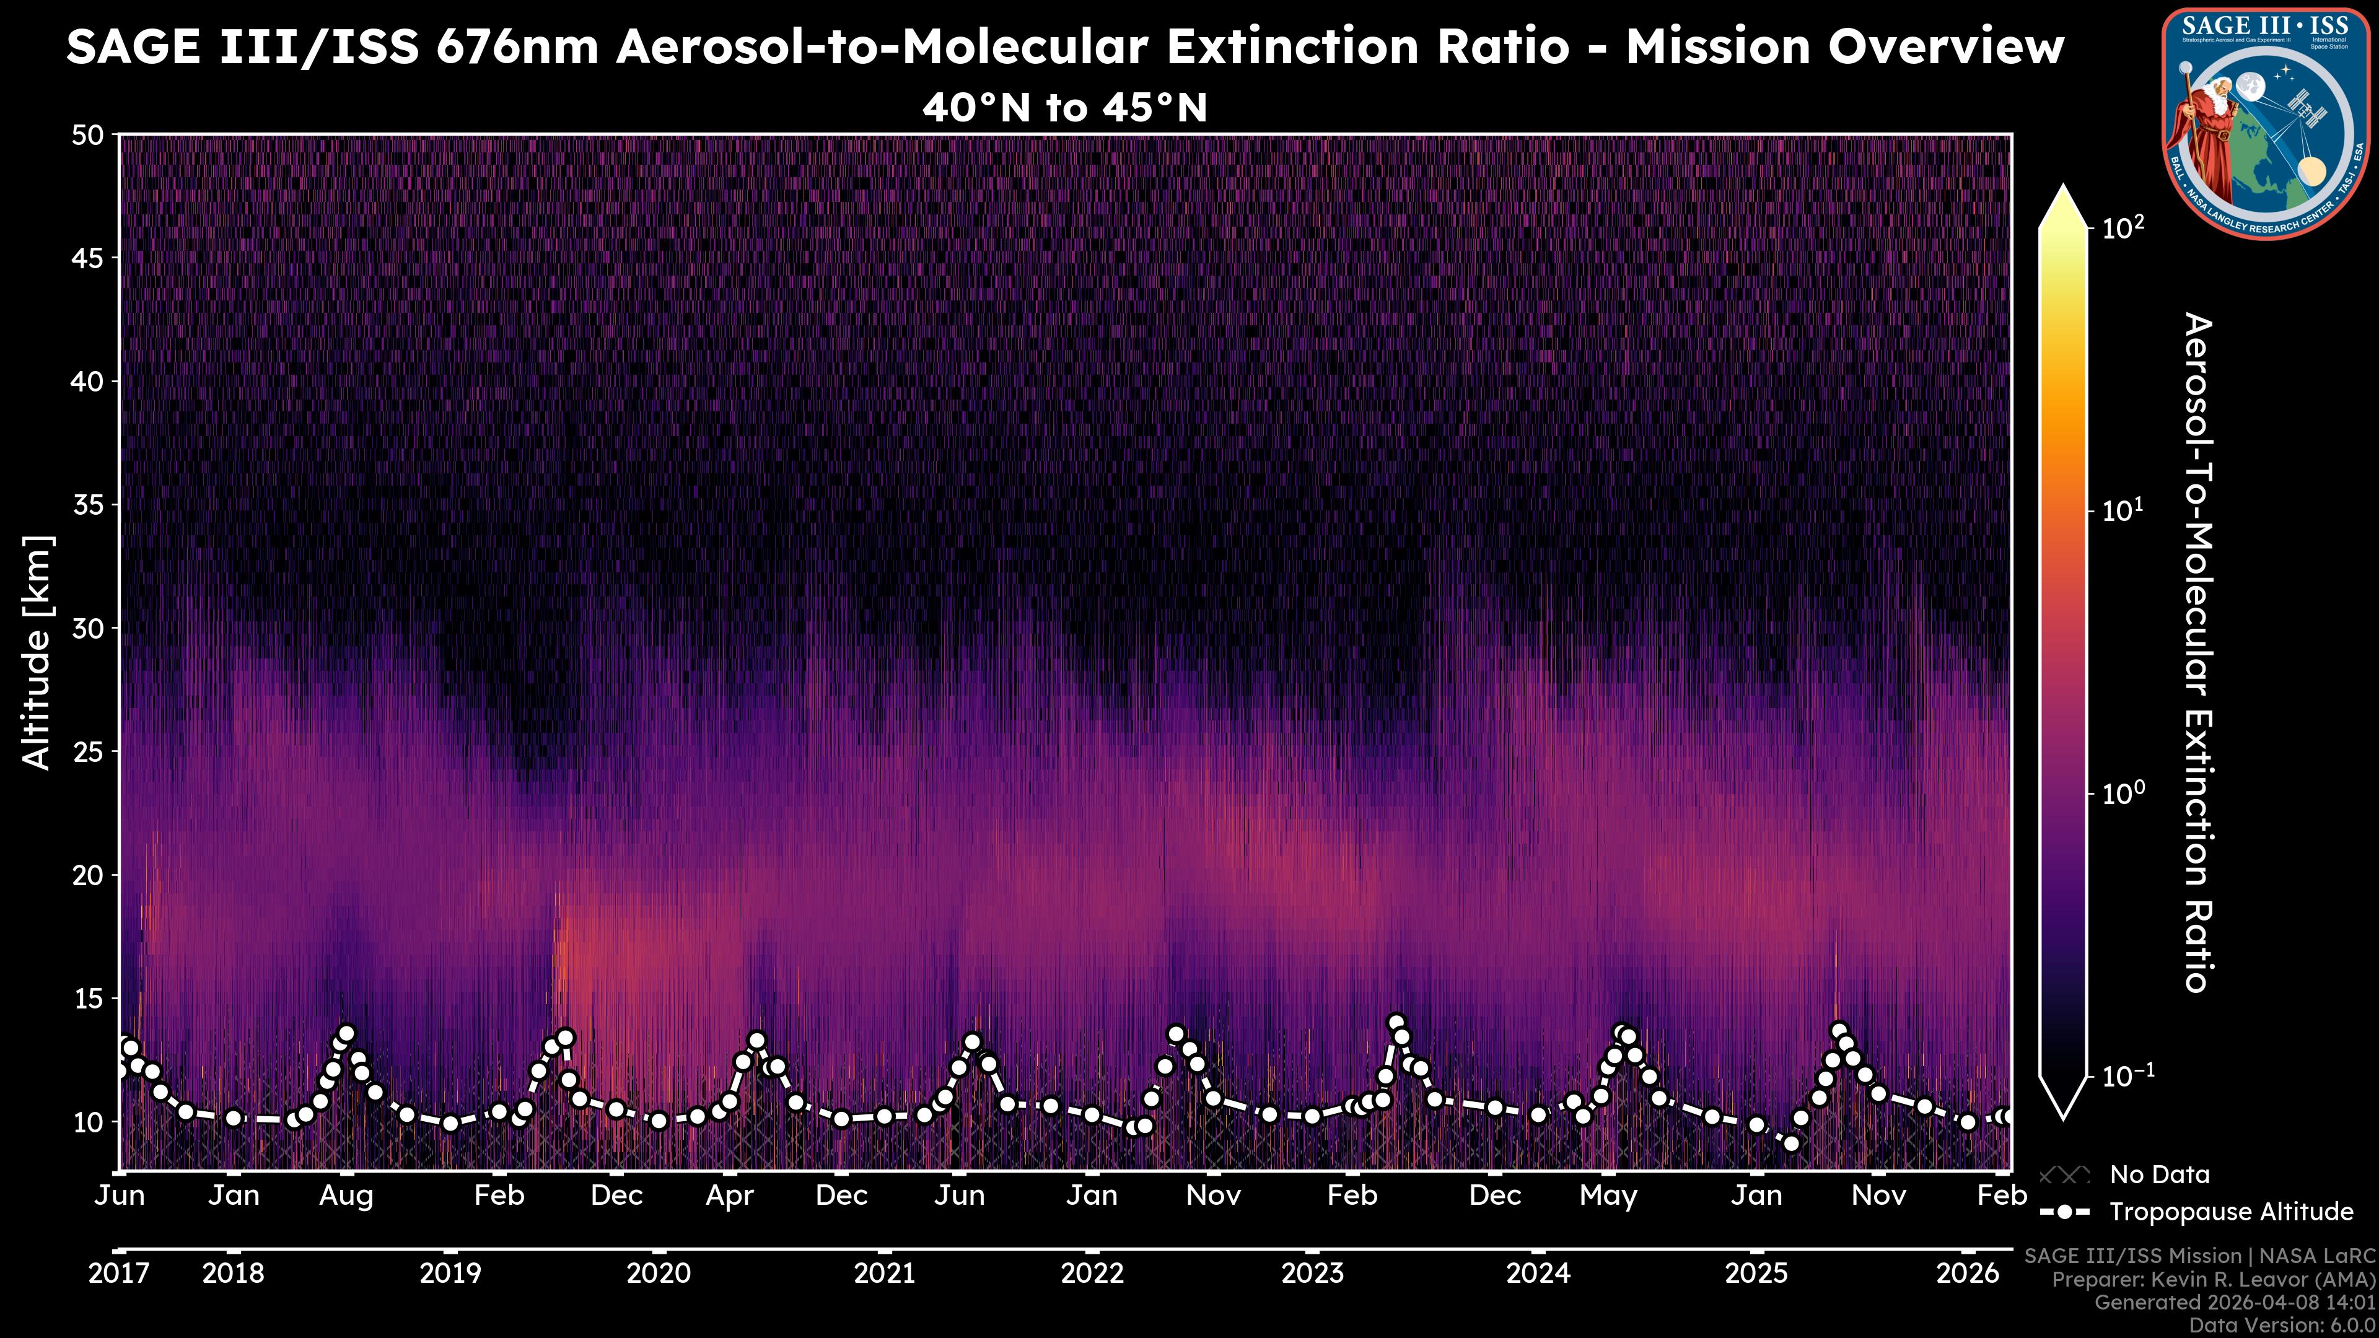This screenshot has width=2379, height=1338.
Task: Click the tropopause peak marker above Aug 2018
Action: pos(346,1033)
